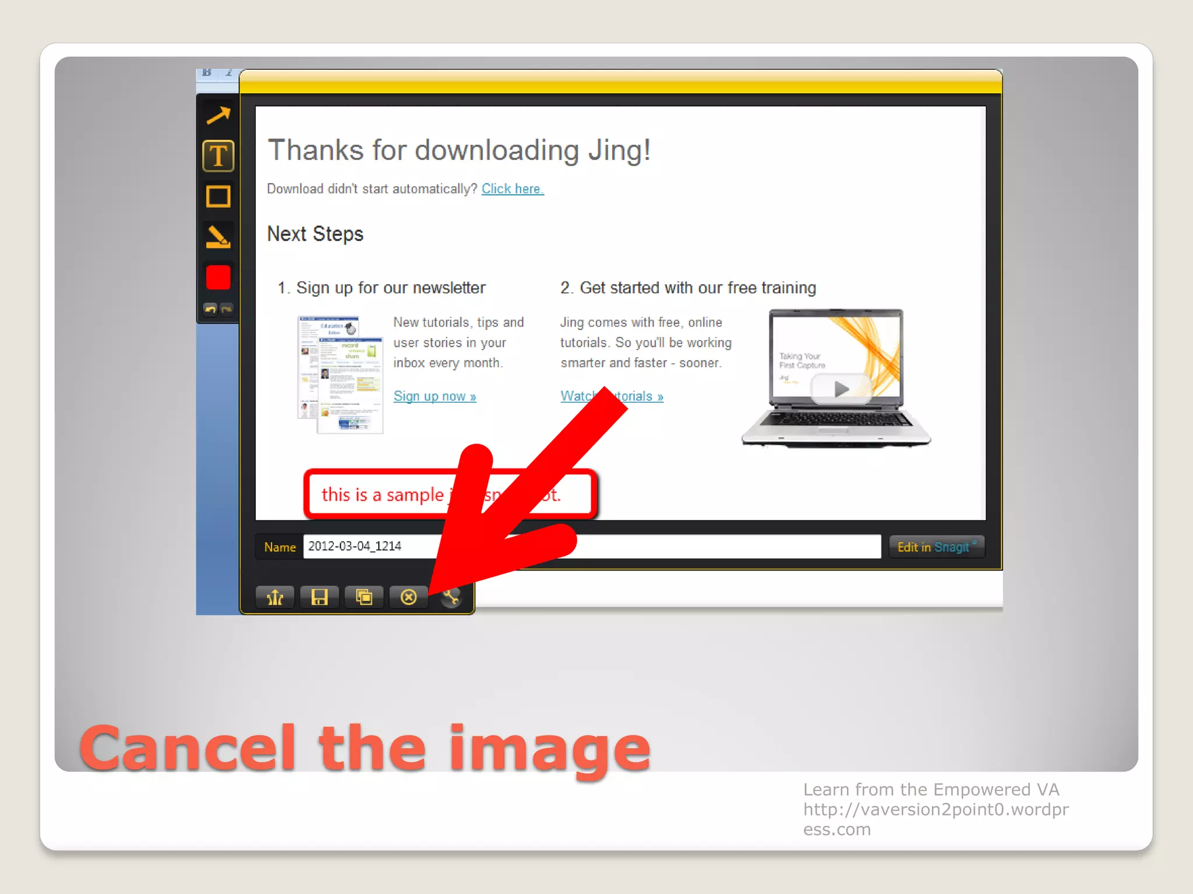Click the 'Next Steps' heading
This screenshot has width=1193, height=894.
click(x=315, y=234)
